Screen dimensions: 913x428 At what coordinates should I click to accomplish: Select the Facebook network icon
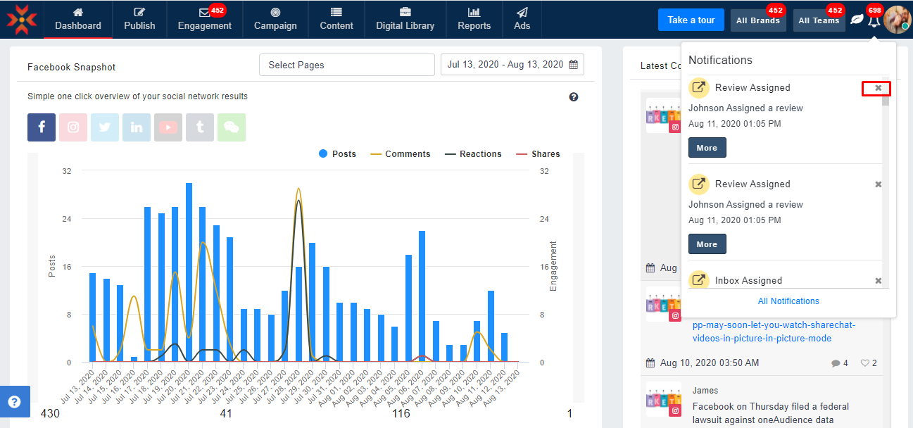point(42,127)
